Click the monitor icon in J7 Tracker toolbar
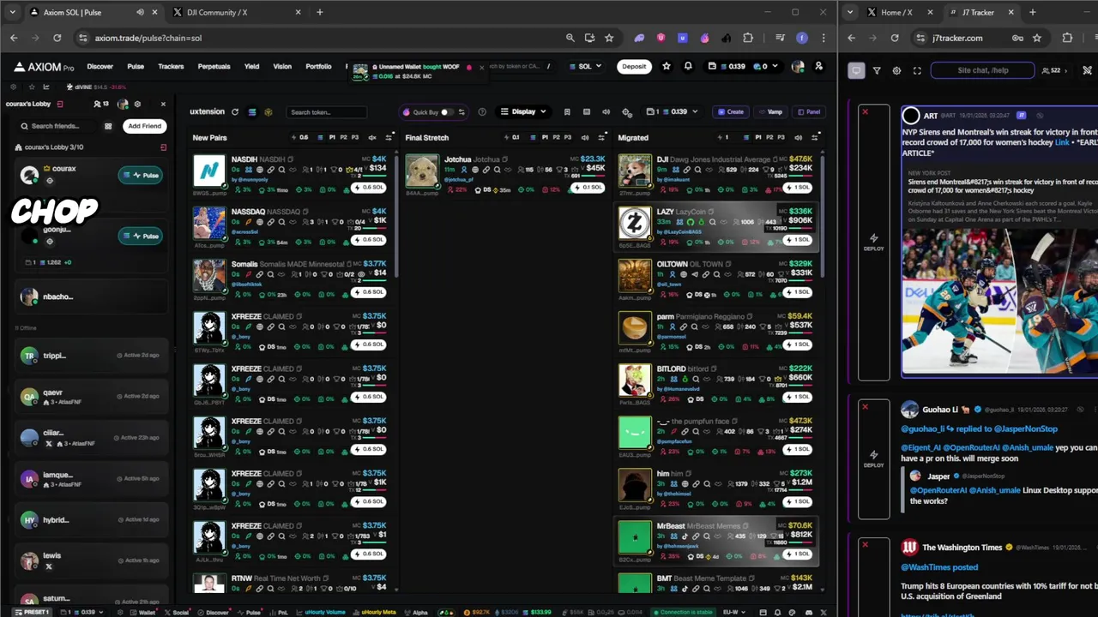Screen dimensions: 1098x617 (x=856, y=70)
